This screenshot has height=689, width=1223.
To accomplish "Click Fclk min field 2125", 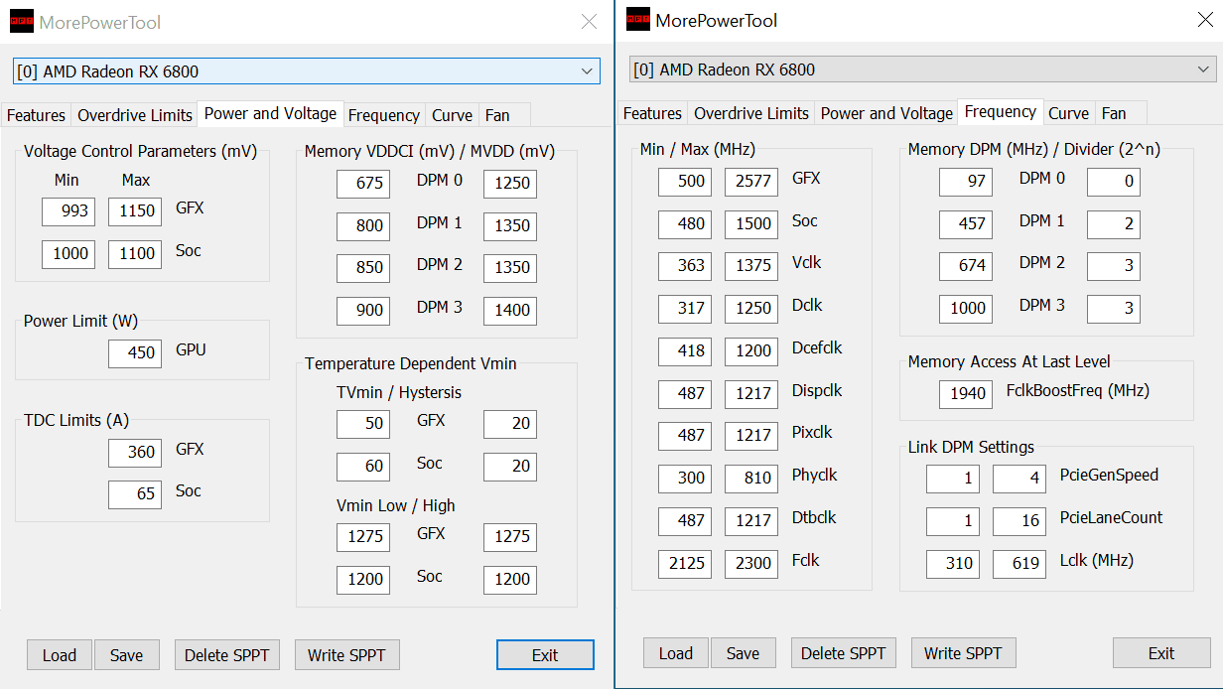I will click(685, 564).
